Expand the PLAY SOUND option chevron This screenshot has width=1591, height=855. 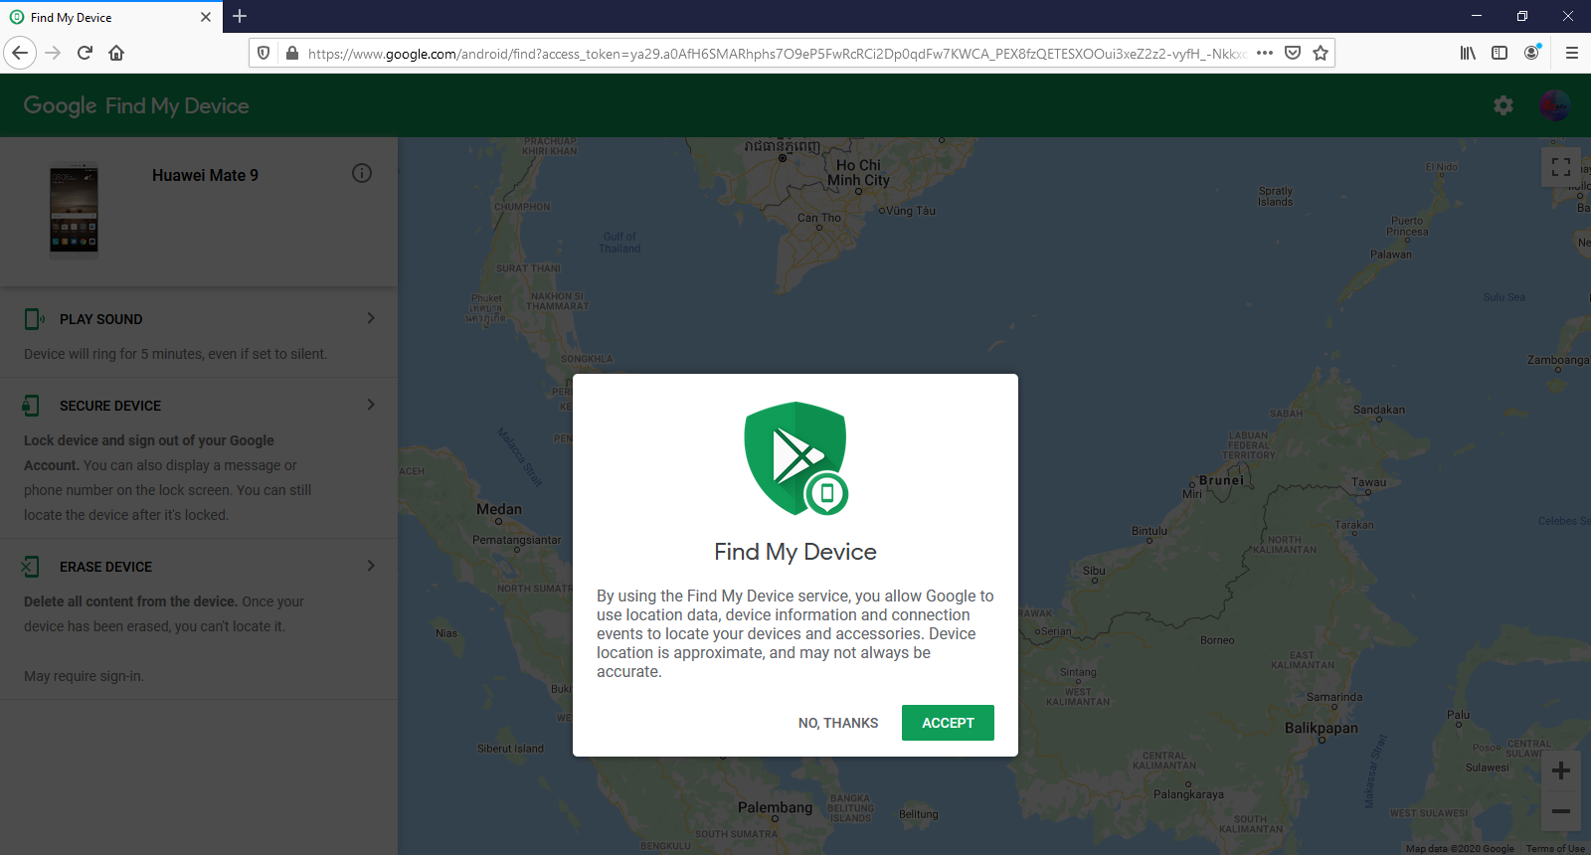coord(371,318)
